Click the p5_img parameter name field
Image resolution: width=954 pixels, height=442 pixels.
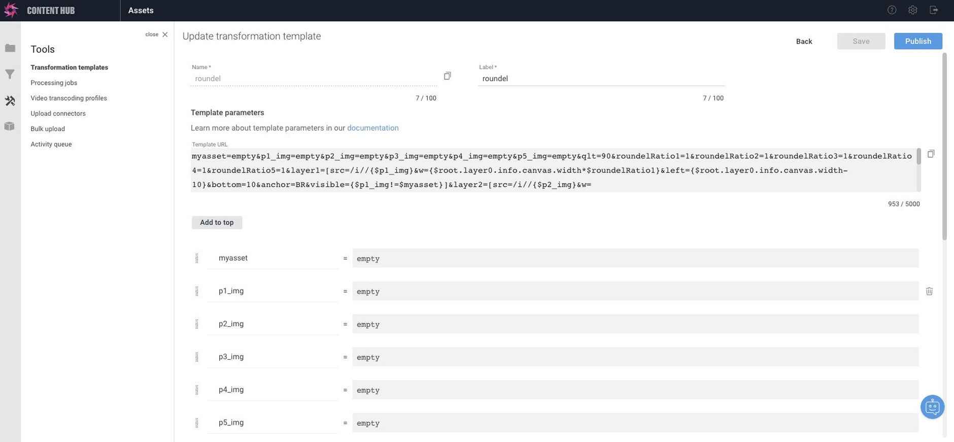coord(272,423)
